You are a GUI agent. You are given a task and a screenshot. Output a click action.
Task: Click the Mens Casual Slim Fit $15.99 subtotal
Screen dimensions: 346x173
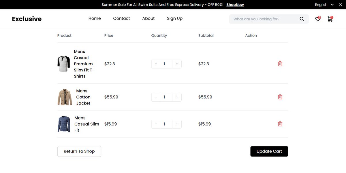[x=204, y=124]
